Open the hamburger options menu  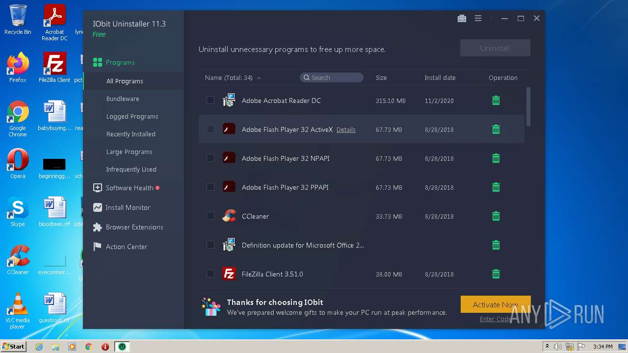(478, 18)
